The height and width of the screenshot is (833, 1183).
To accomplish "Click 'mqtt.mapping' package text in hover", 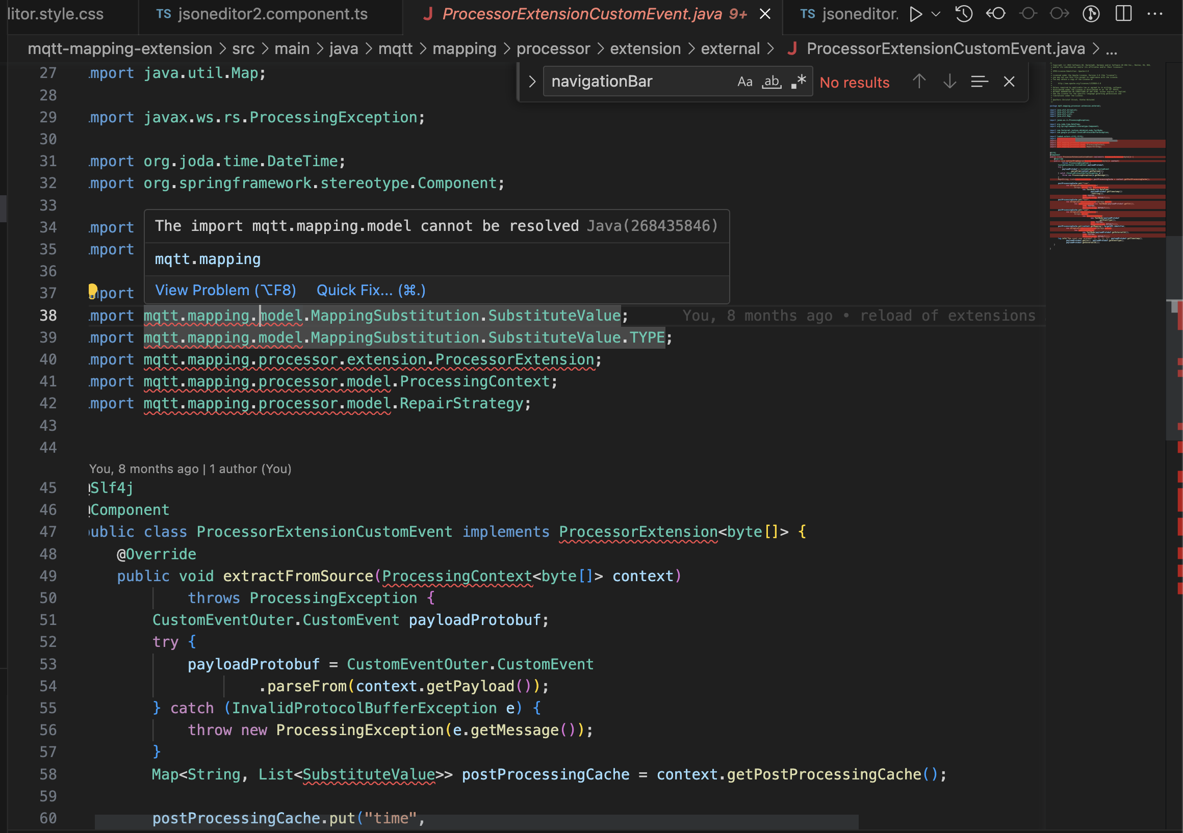I will [x=208, y=259].
